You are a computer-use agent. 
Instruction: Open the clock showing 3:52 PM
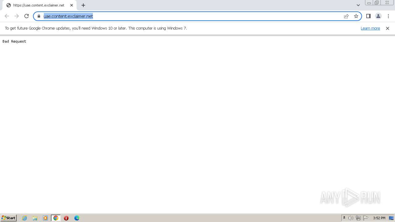tap(379, 218)
